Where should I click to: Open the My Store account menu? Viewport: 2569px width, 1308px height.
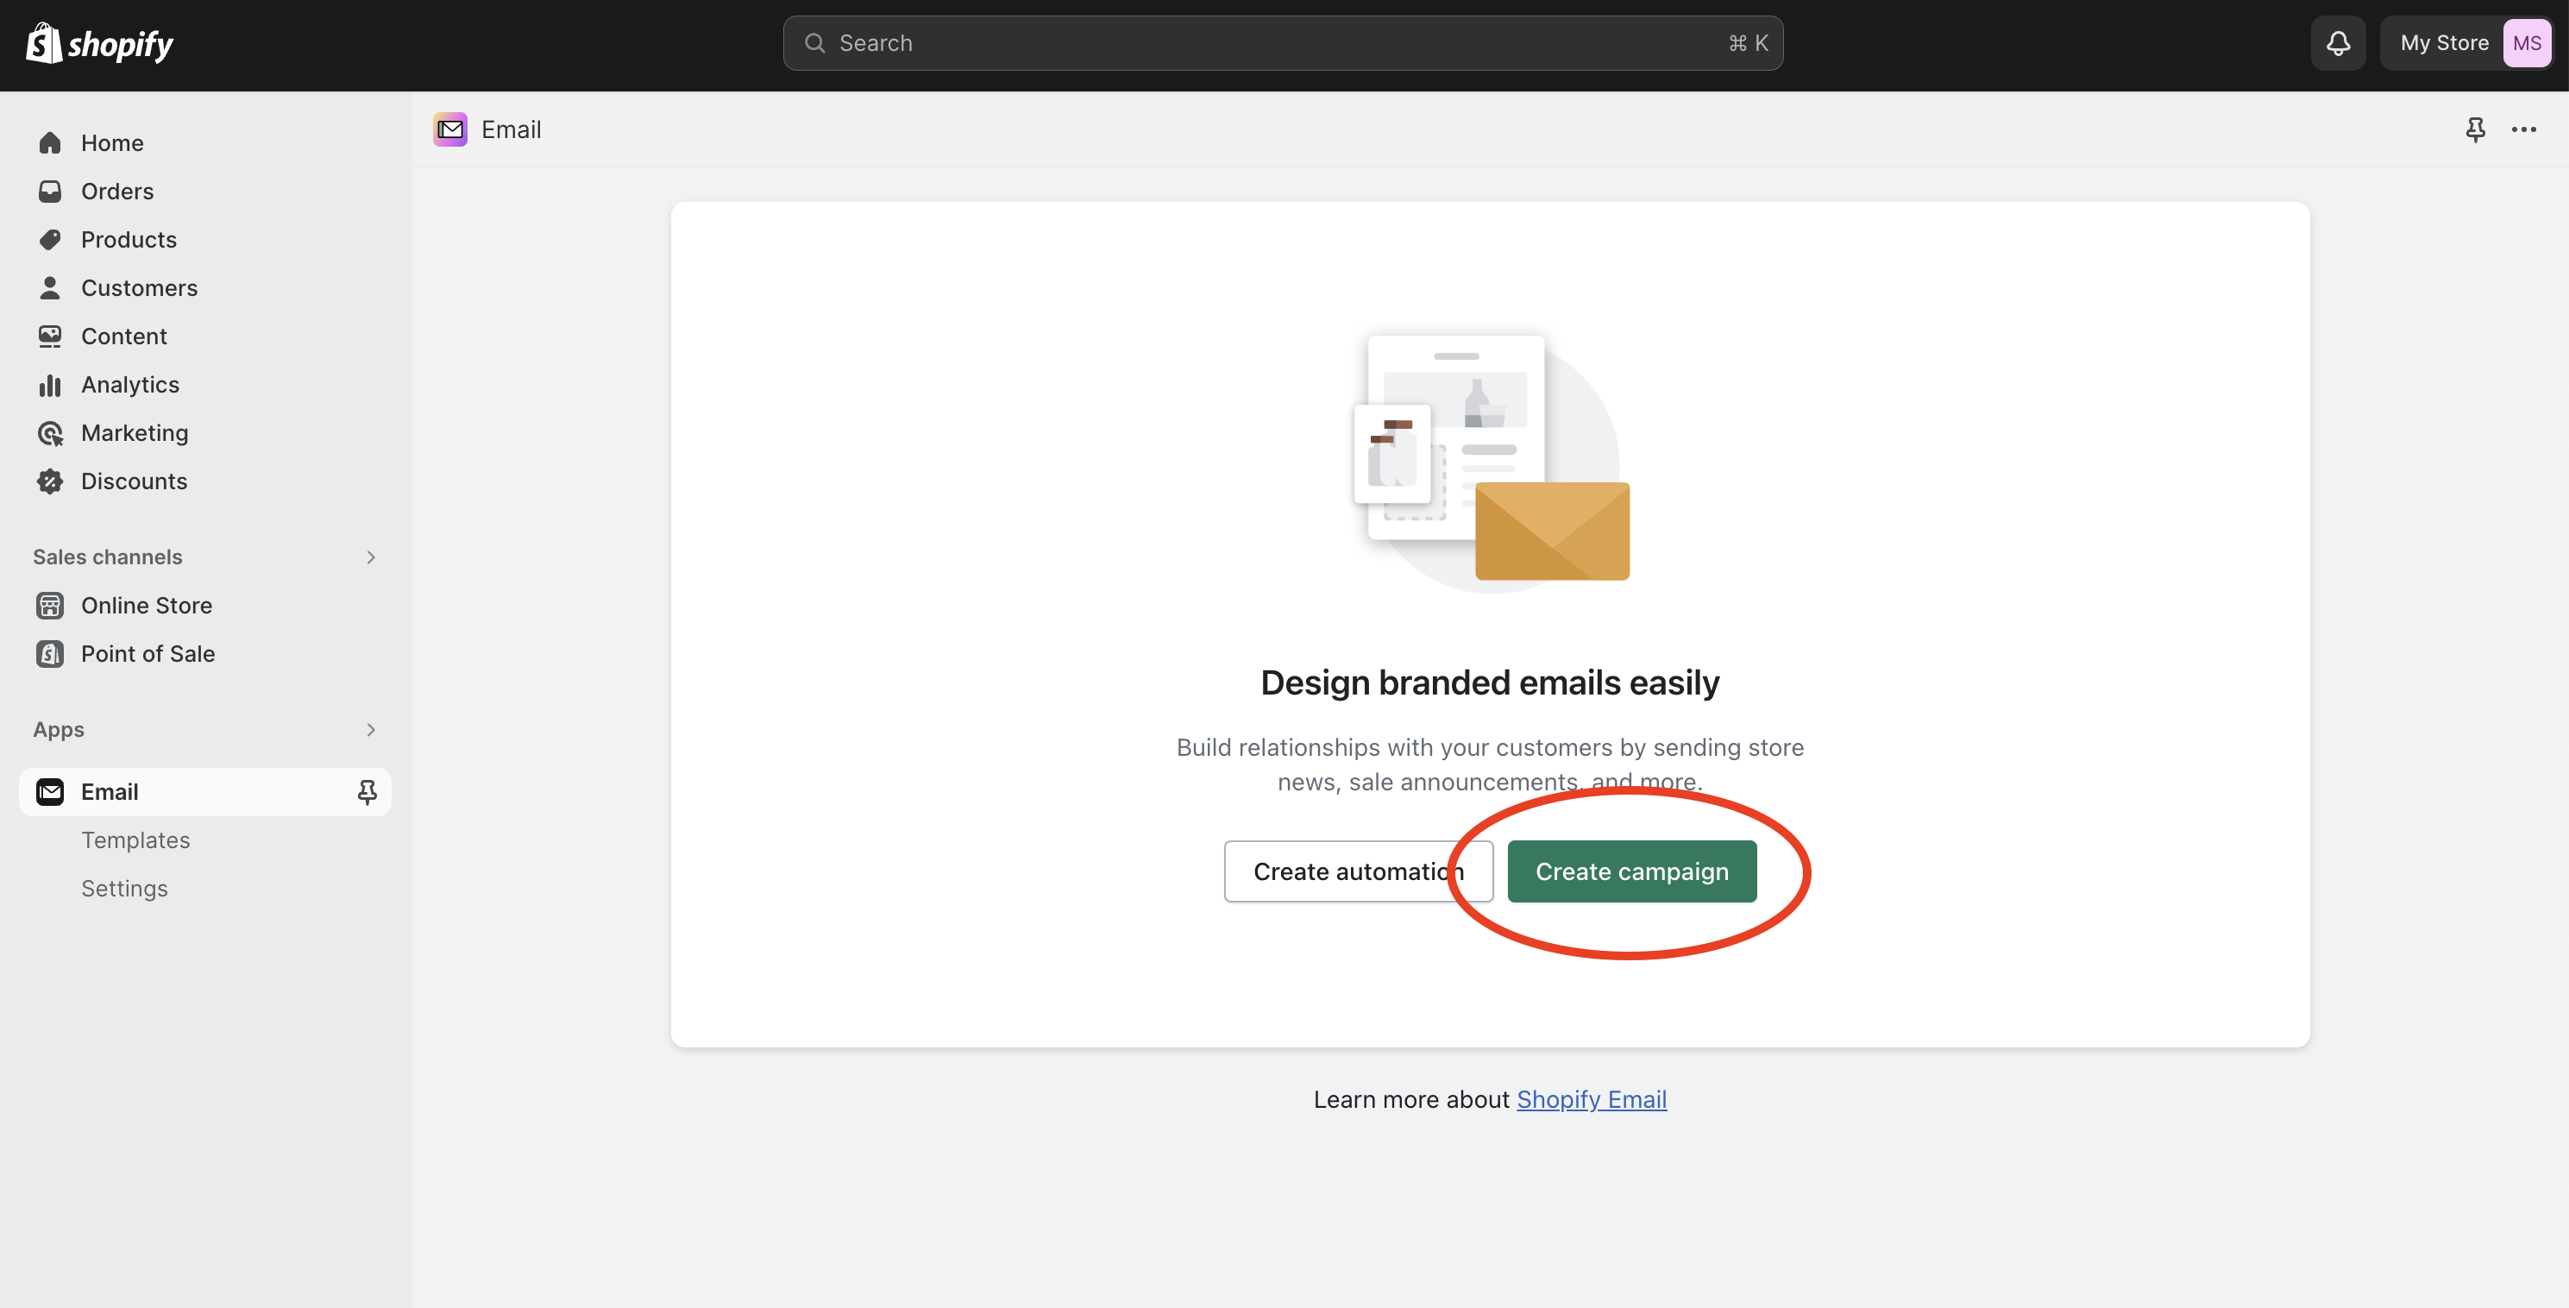(x=2443, y=44)
